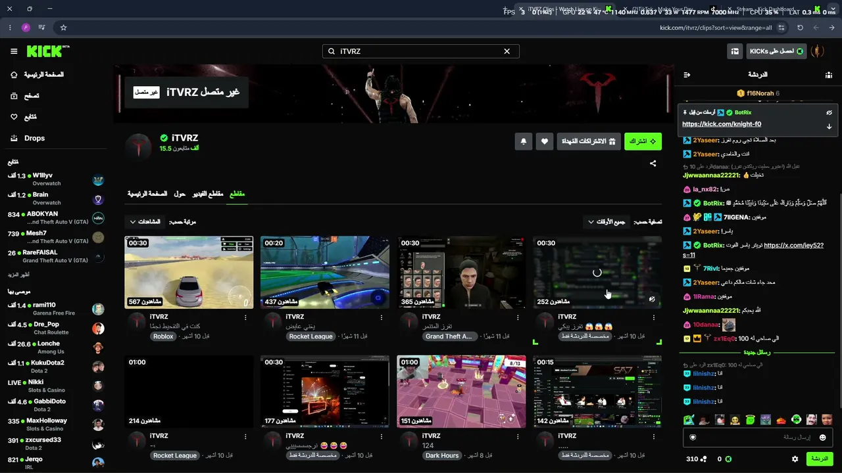Open the emoji picker in chat input
842x473 pixels.
822,438
